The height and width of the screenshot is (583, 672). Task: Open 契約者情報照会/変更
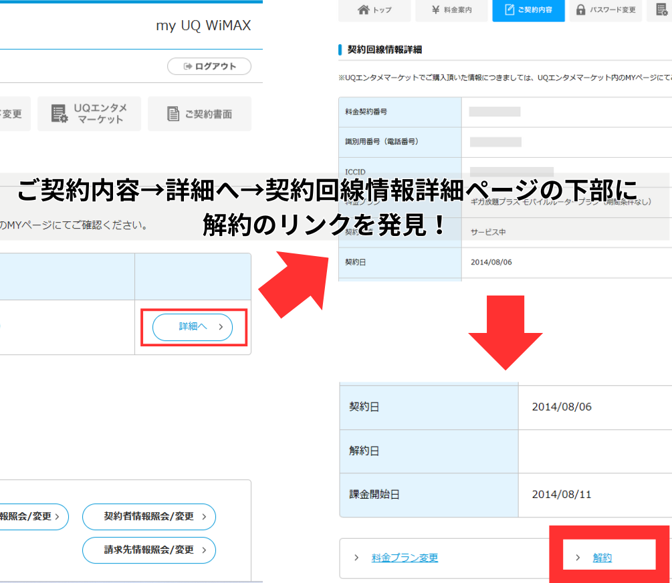coord(148,517)
